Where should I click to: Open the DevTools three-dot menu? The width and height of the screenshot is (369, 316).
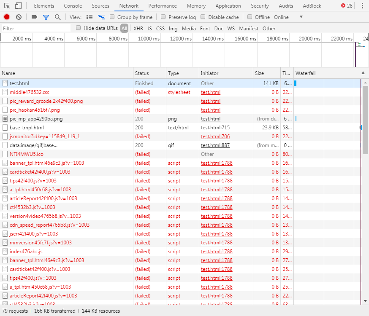tap(362, 6)
